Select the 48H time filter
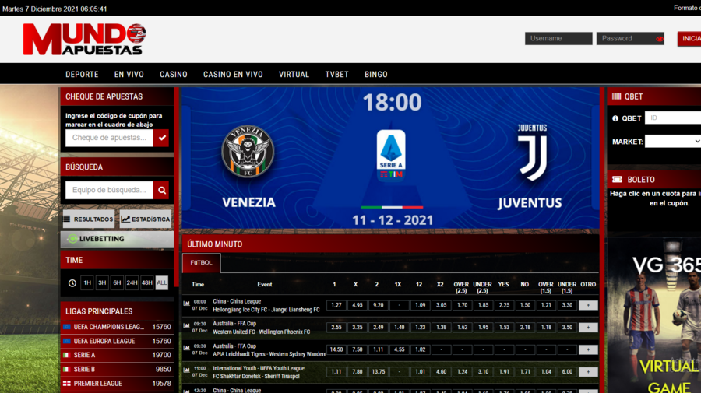Screen dimensions: 701x393 coord(147,282)
